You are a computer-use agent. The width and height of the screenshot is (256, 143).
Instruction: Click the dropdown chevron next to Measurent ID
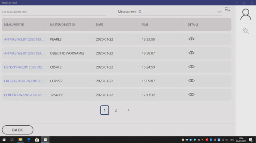219,12
